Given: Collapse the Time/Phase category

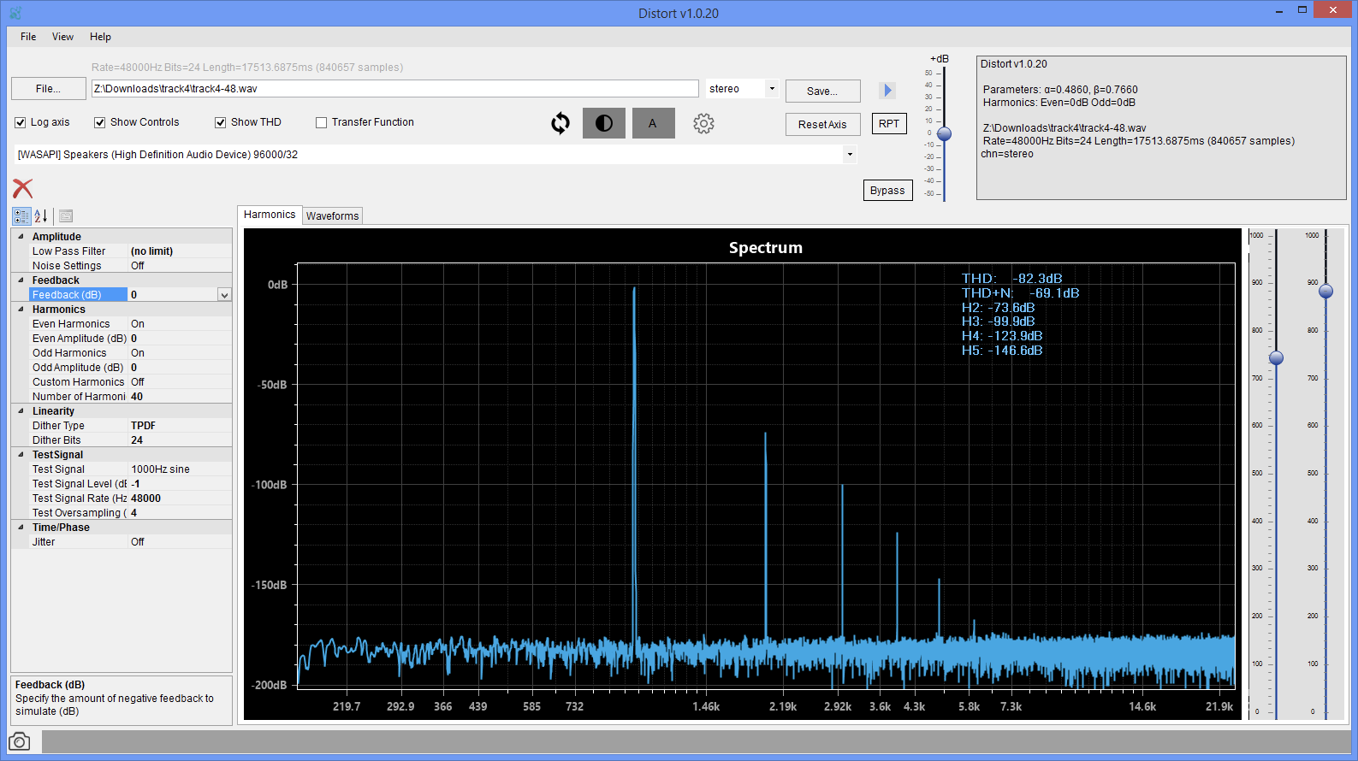Looking at the screenshot, I should coord(21,528).
